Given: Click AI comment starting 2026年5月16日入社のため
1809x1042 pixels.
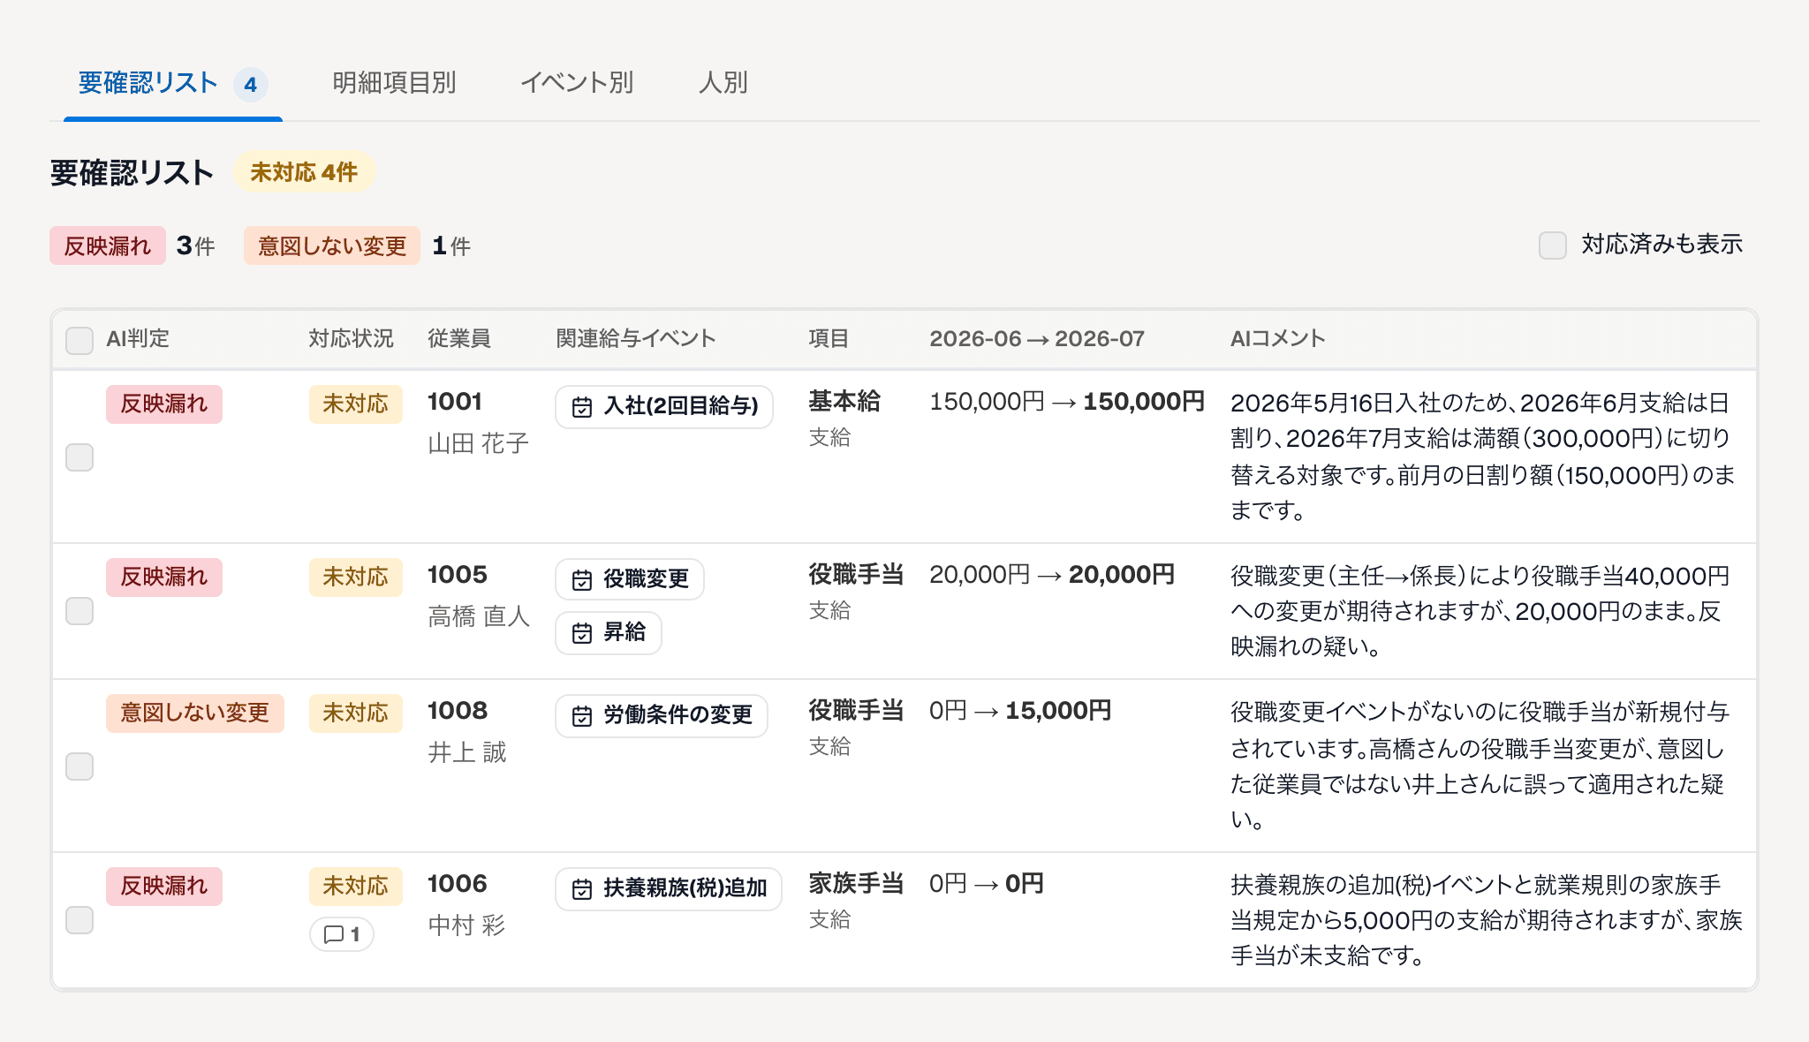Looking at the screenshot, I should tap(1483, 457).
